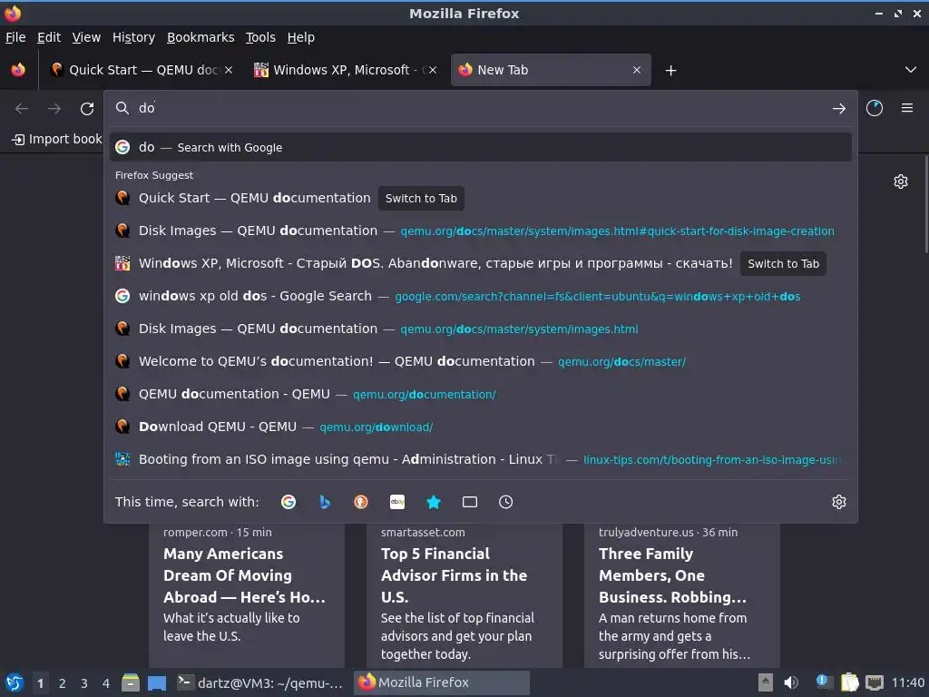Open the Help menu
The image size is (929, 697).
(301, 37)
